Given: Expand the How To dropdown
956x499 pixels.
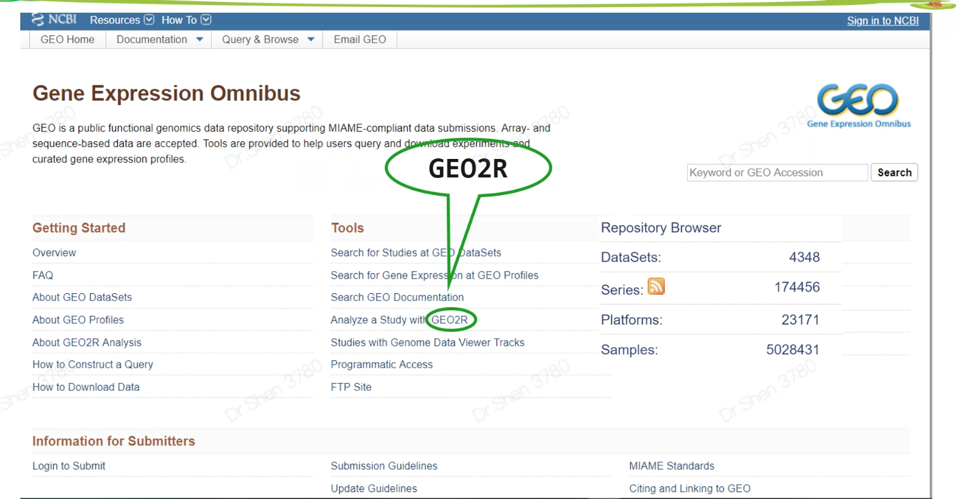Looking at the screenshot, I should 186,20.
